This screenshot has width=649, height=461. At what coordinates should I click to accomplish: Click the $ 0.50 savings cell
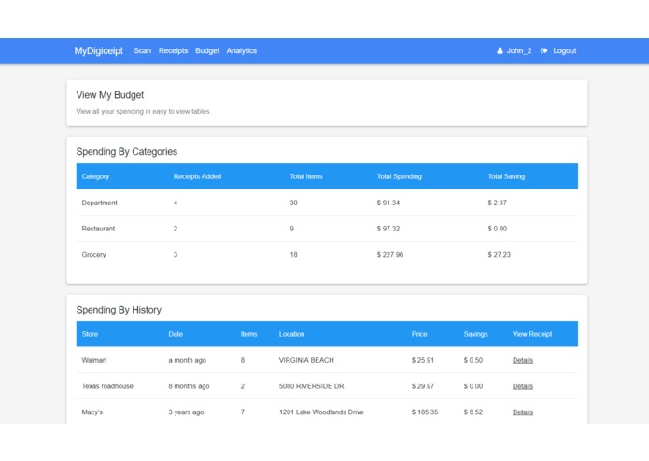[473, 360]
